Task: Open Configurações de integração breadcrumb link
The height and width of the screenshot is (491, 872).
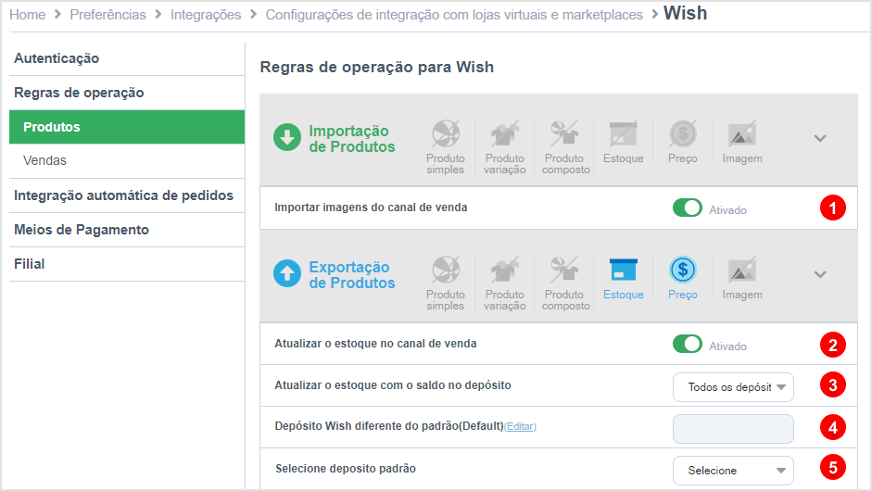Action: click(x=454, y=15)
